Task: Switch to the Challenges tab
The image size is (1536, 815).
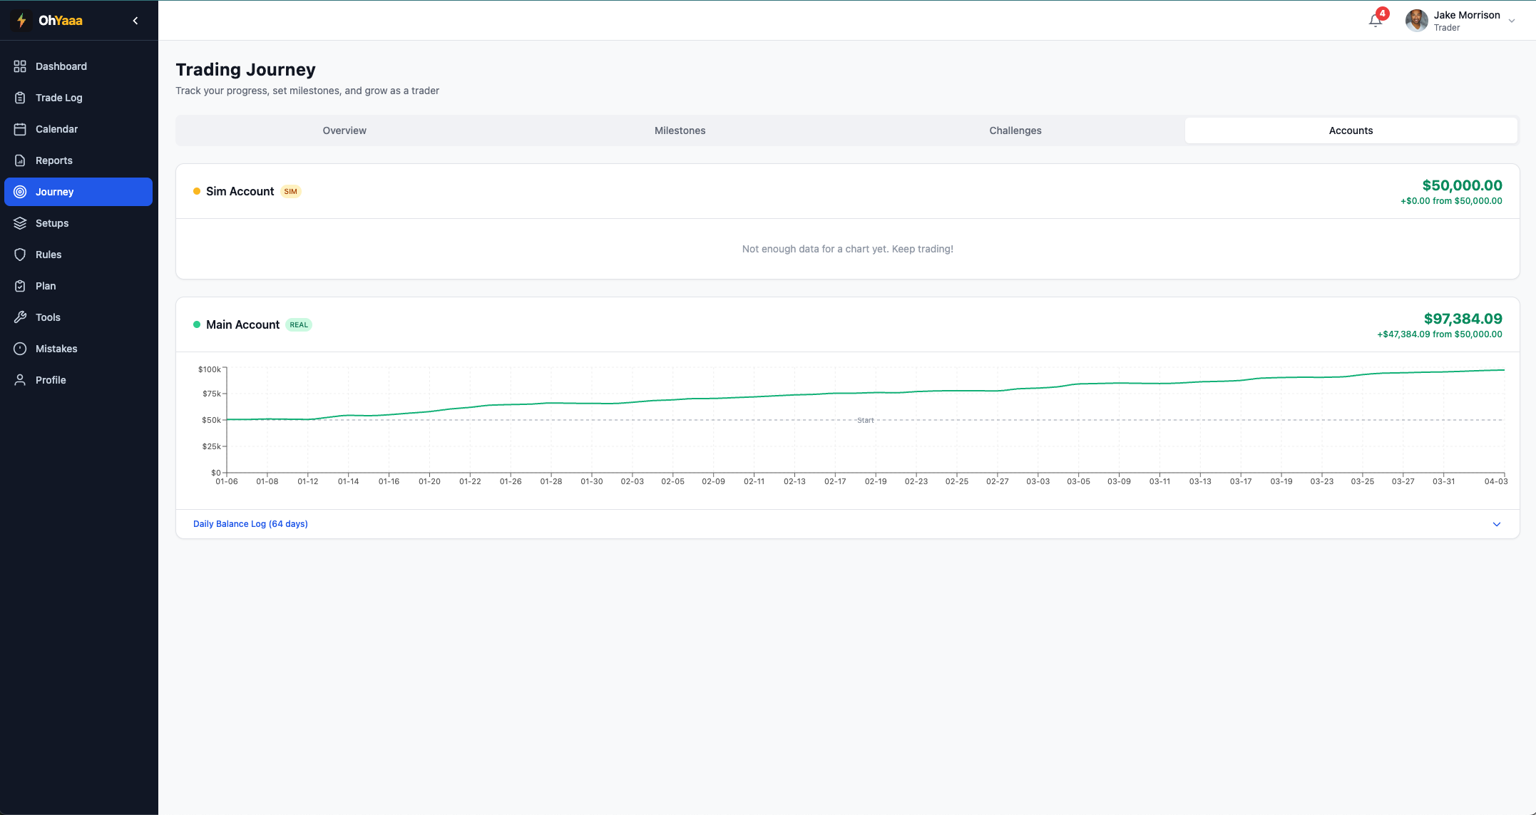Action: (x=1015, y=130)
